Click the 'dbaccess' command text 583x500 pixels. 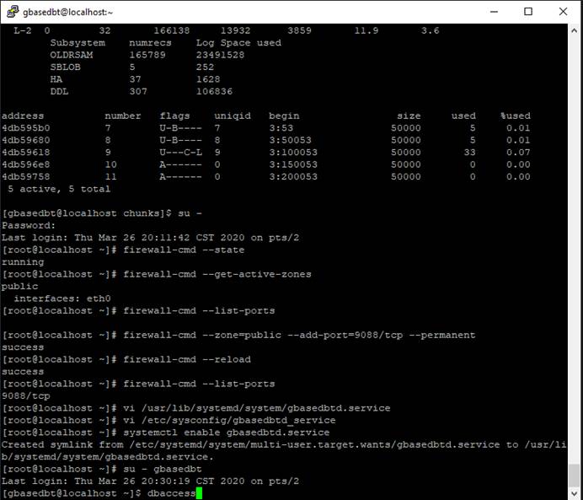(x=171, y=493)
